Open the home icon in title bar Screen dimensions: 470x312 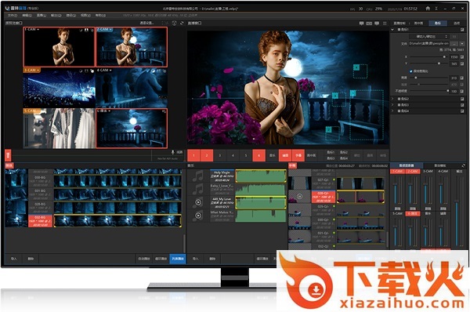click(x=428, y=9)
